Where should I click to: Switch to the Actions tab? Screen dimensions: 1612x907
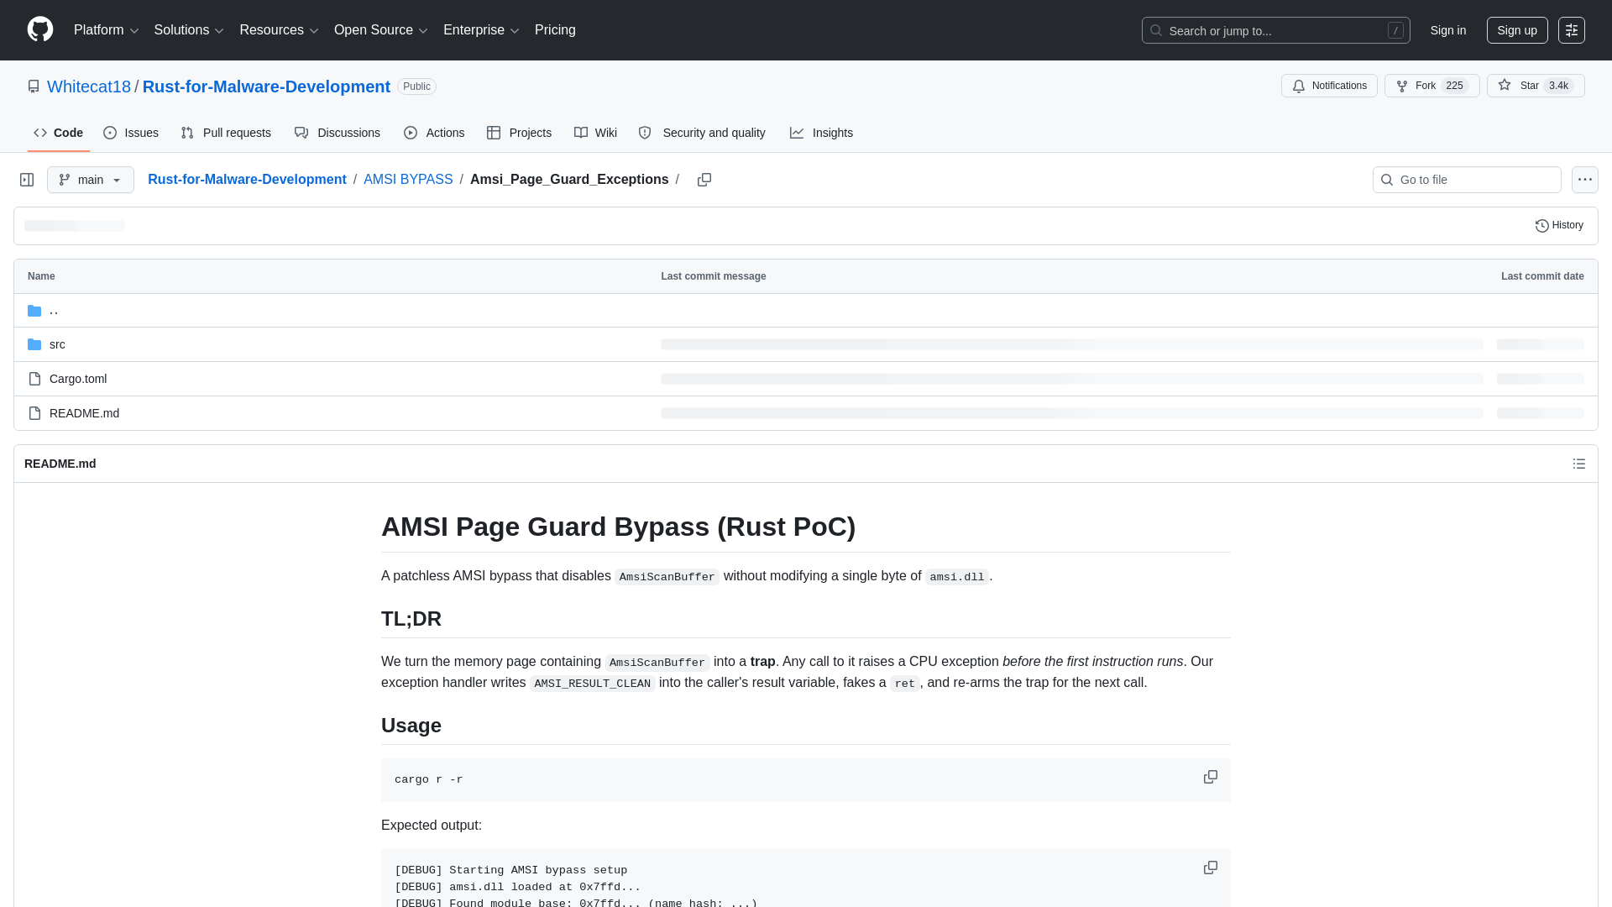[434, 133]
